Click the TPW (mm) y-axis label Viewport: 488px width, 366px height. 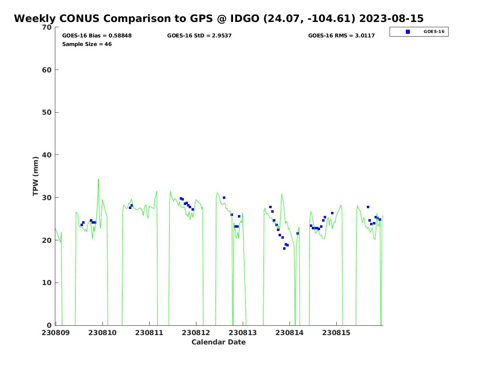tap(36, 176)
